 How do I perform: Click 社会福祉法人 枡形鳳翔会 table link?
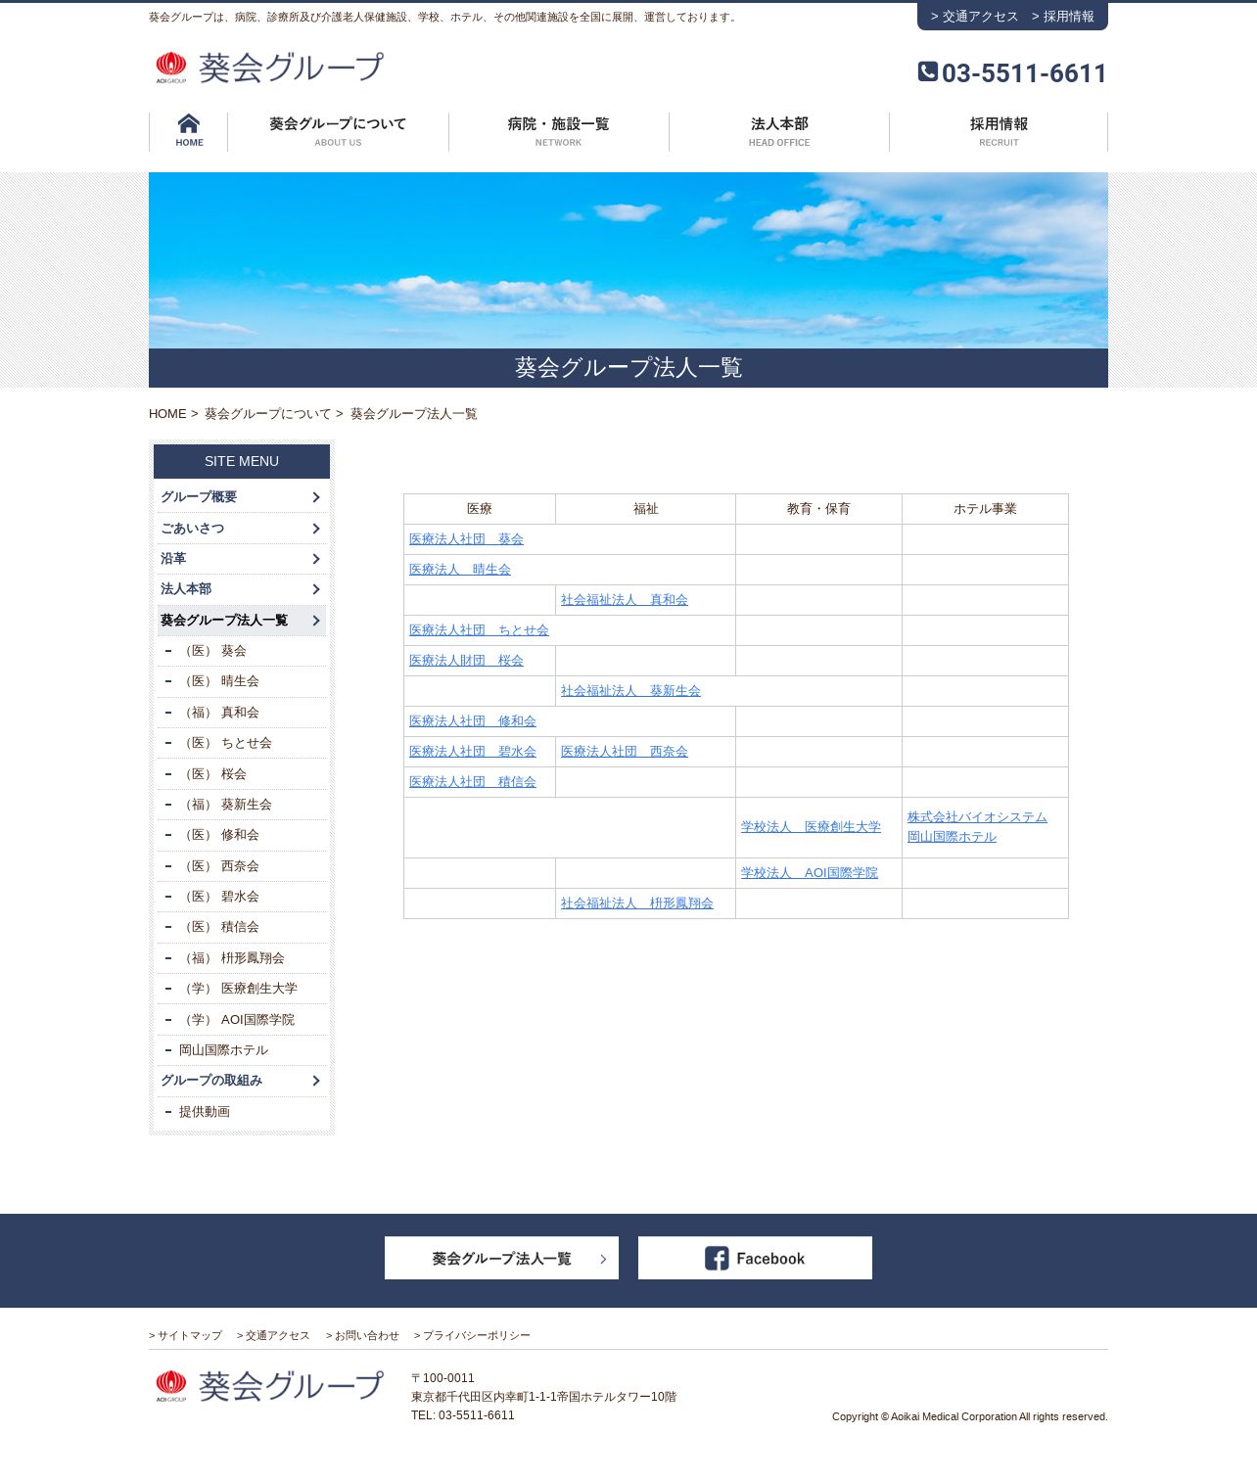pyautogui.click(x=637, y=903)
